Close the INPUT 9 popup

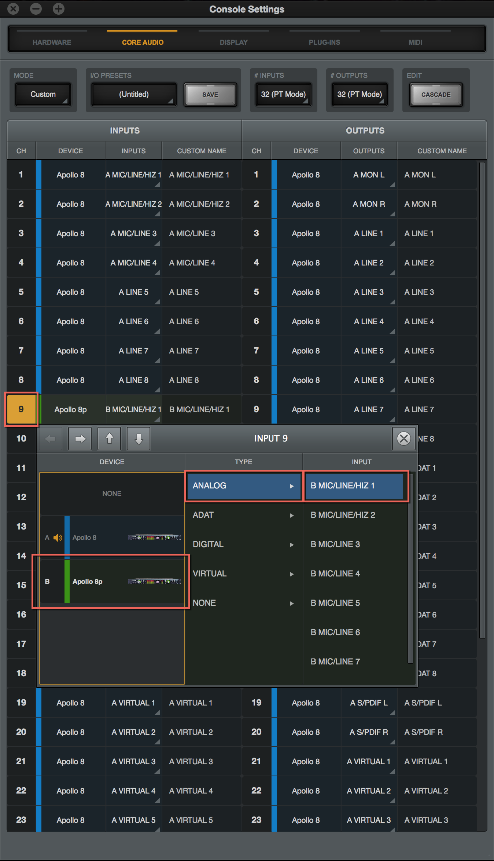click(404, 439)
